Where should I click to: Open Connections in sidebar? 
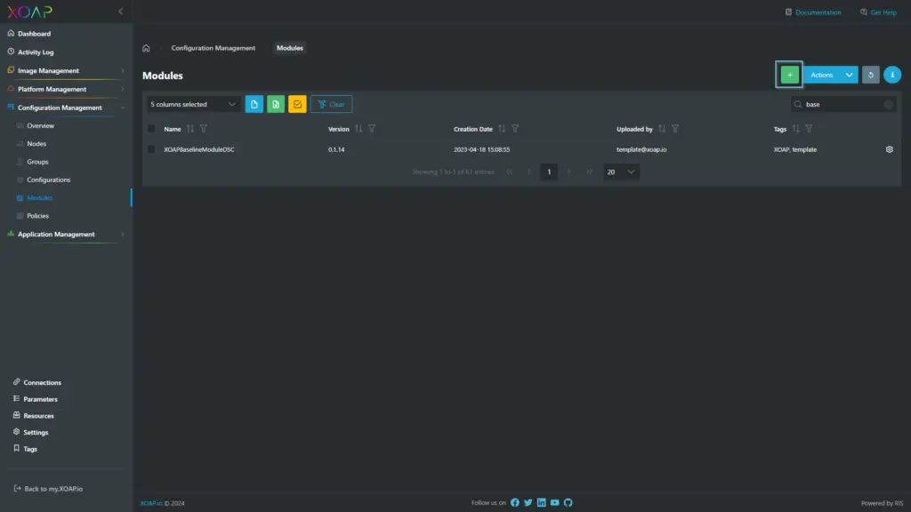coord(42,382)
